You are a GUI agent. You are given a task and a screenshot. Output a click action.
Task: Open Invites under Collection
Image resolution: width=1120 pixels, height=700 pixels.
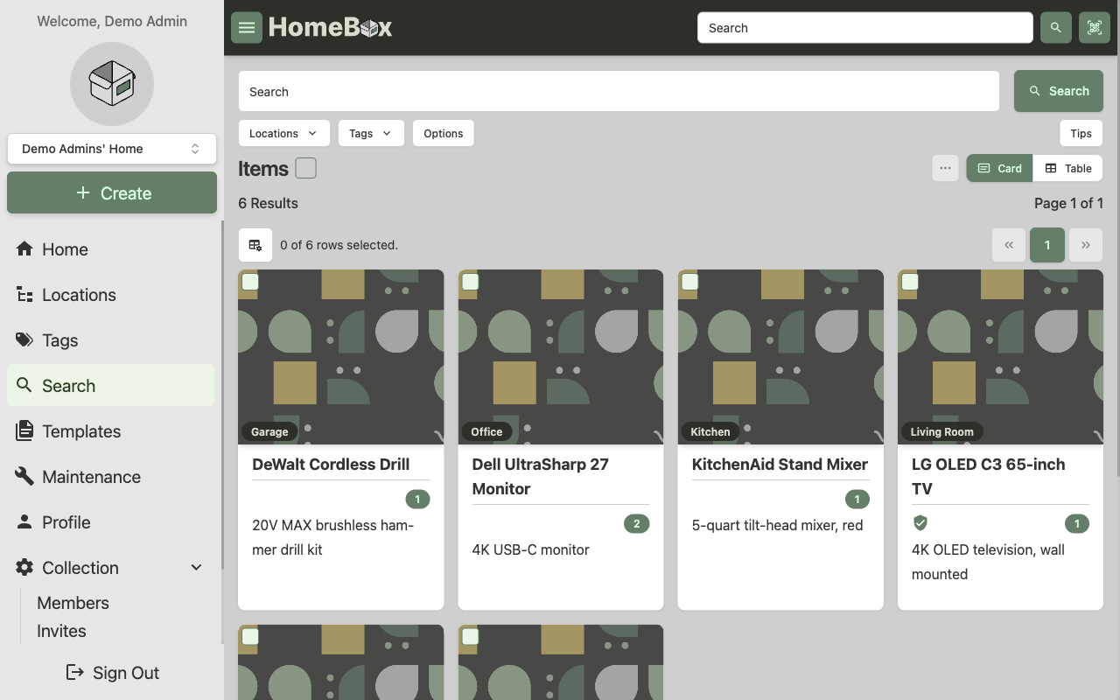[x=61, y=631]
